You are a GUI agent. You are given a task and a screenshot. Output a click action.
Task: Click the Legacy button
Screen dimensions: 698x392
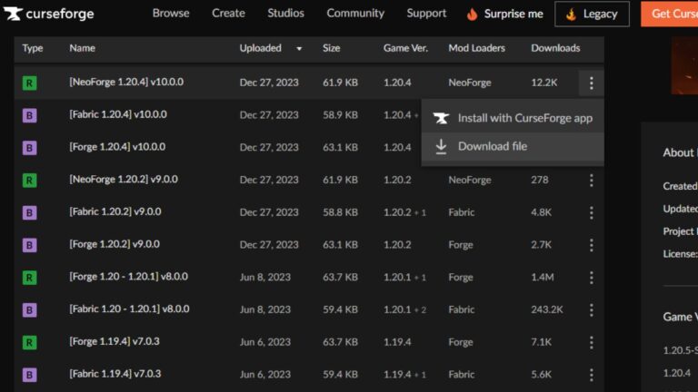click(x=592, y=15)
